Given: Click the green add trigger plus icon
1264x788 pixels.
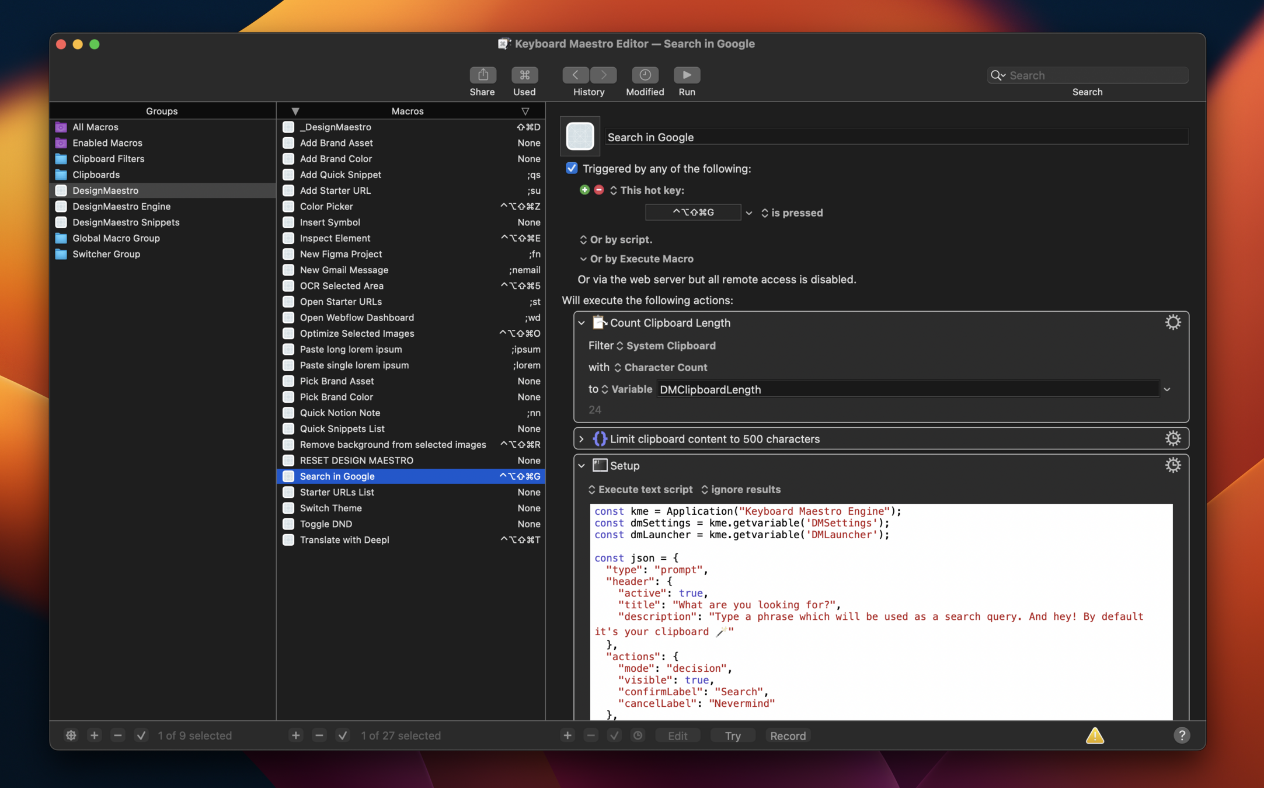Looking at the screenshot, I should tap(584, 190).
